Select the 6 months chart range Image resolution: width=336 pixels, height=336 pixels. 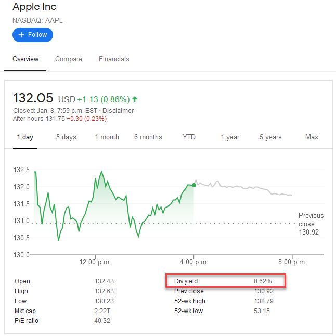point(148,137)
